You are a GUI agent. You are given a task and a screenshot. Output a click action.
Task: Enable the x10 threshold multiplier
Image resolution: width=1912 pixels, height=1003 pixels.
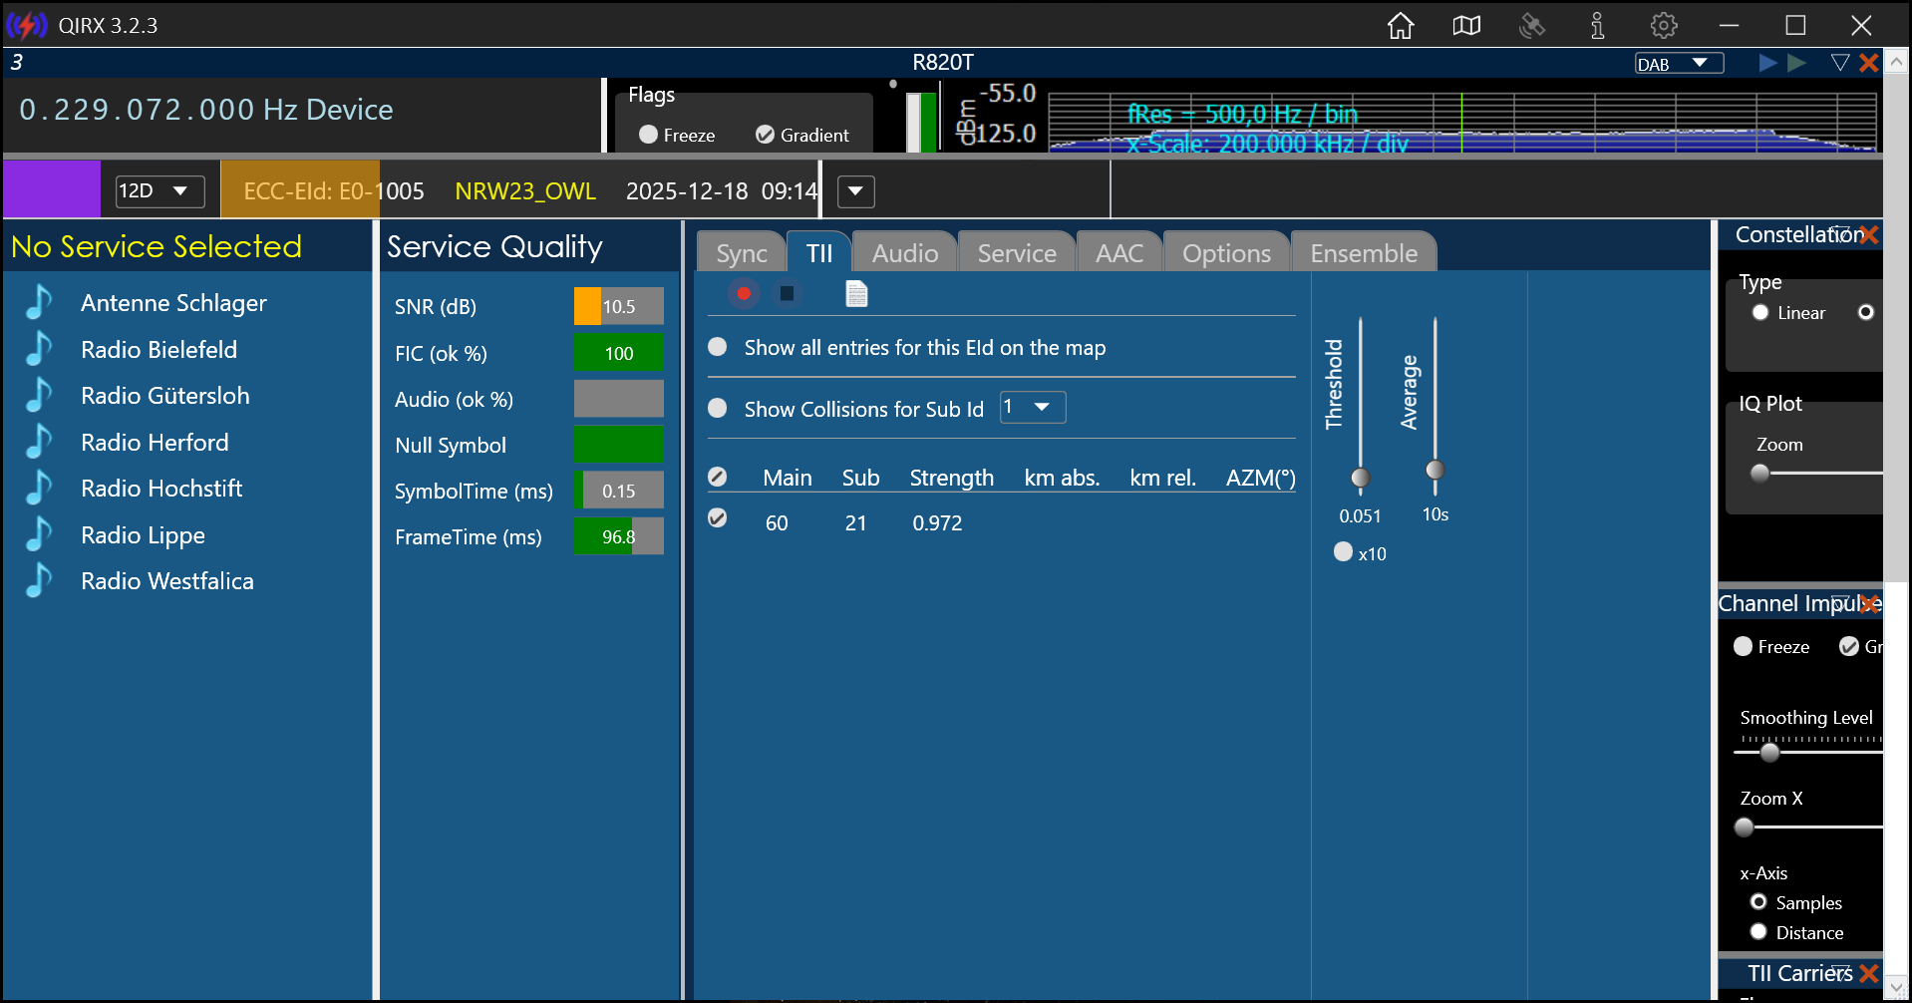pos(1343,552)
